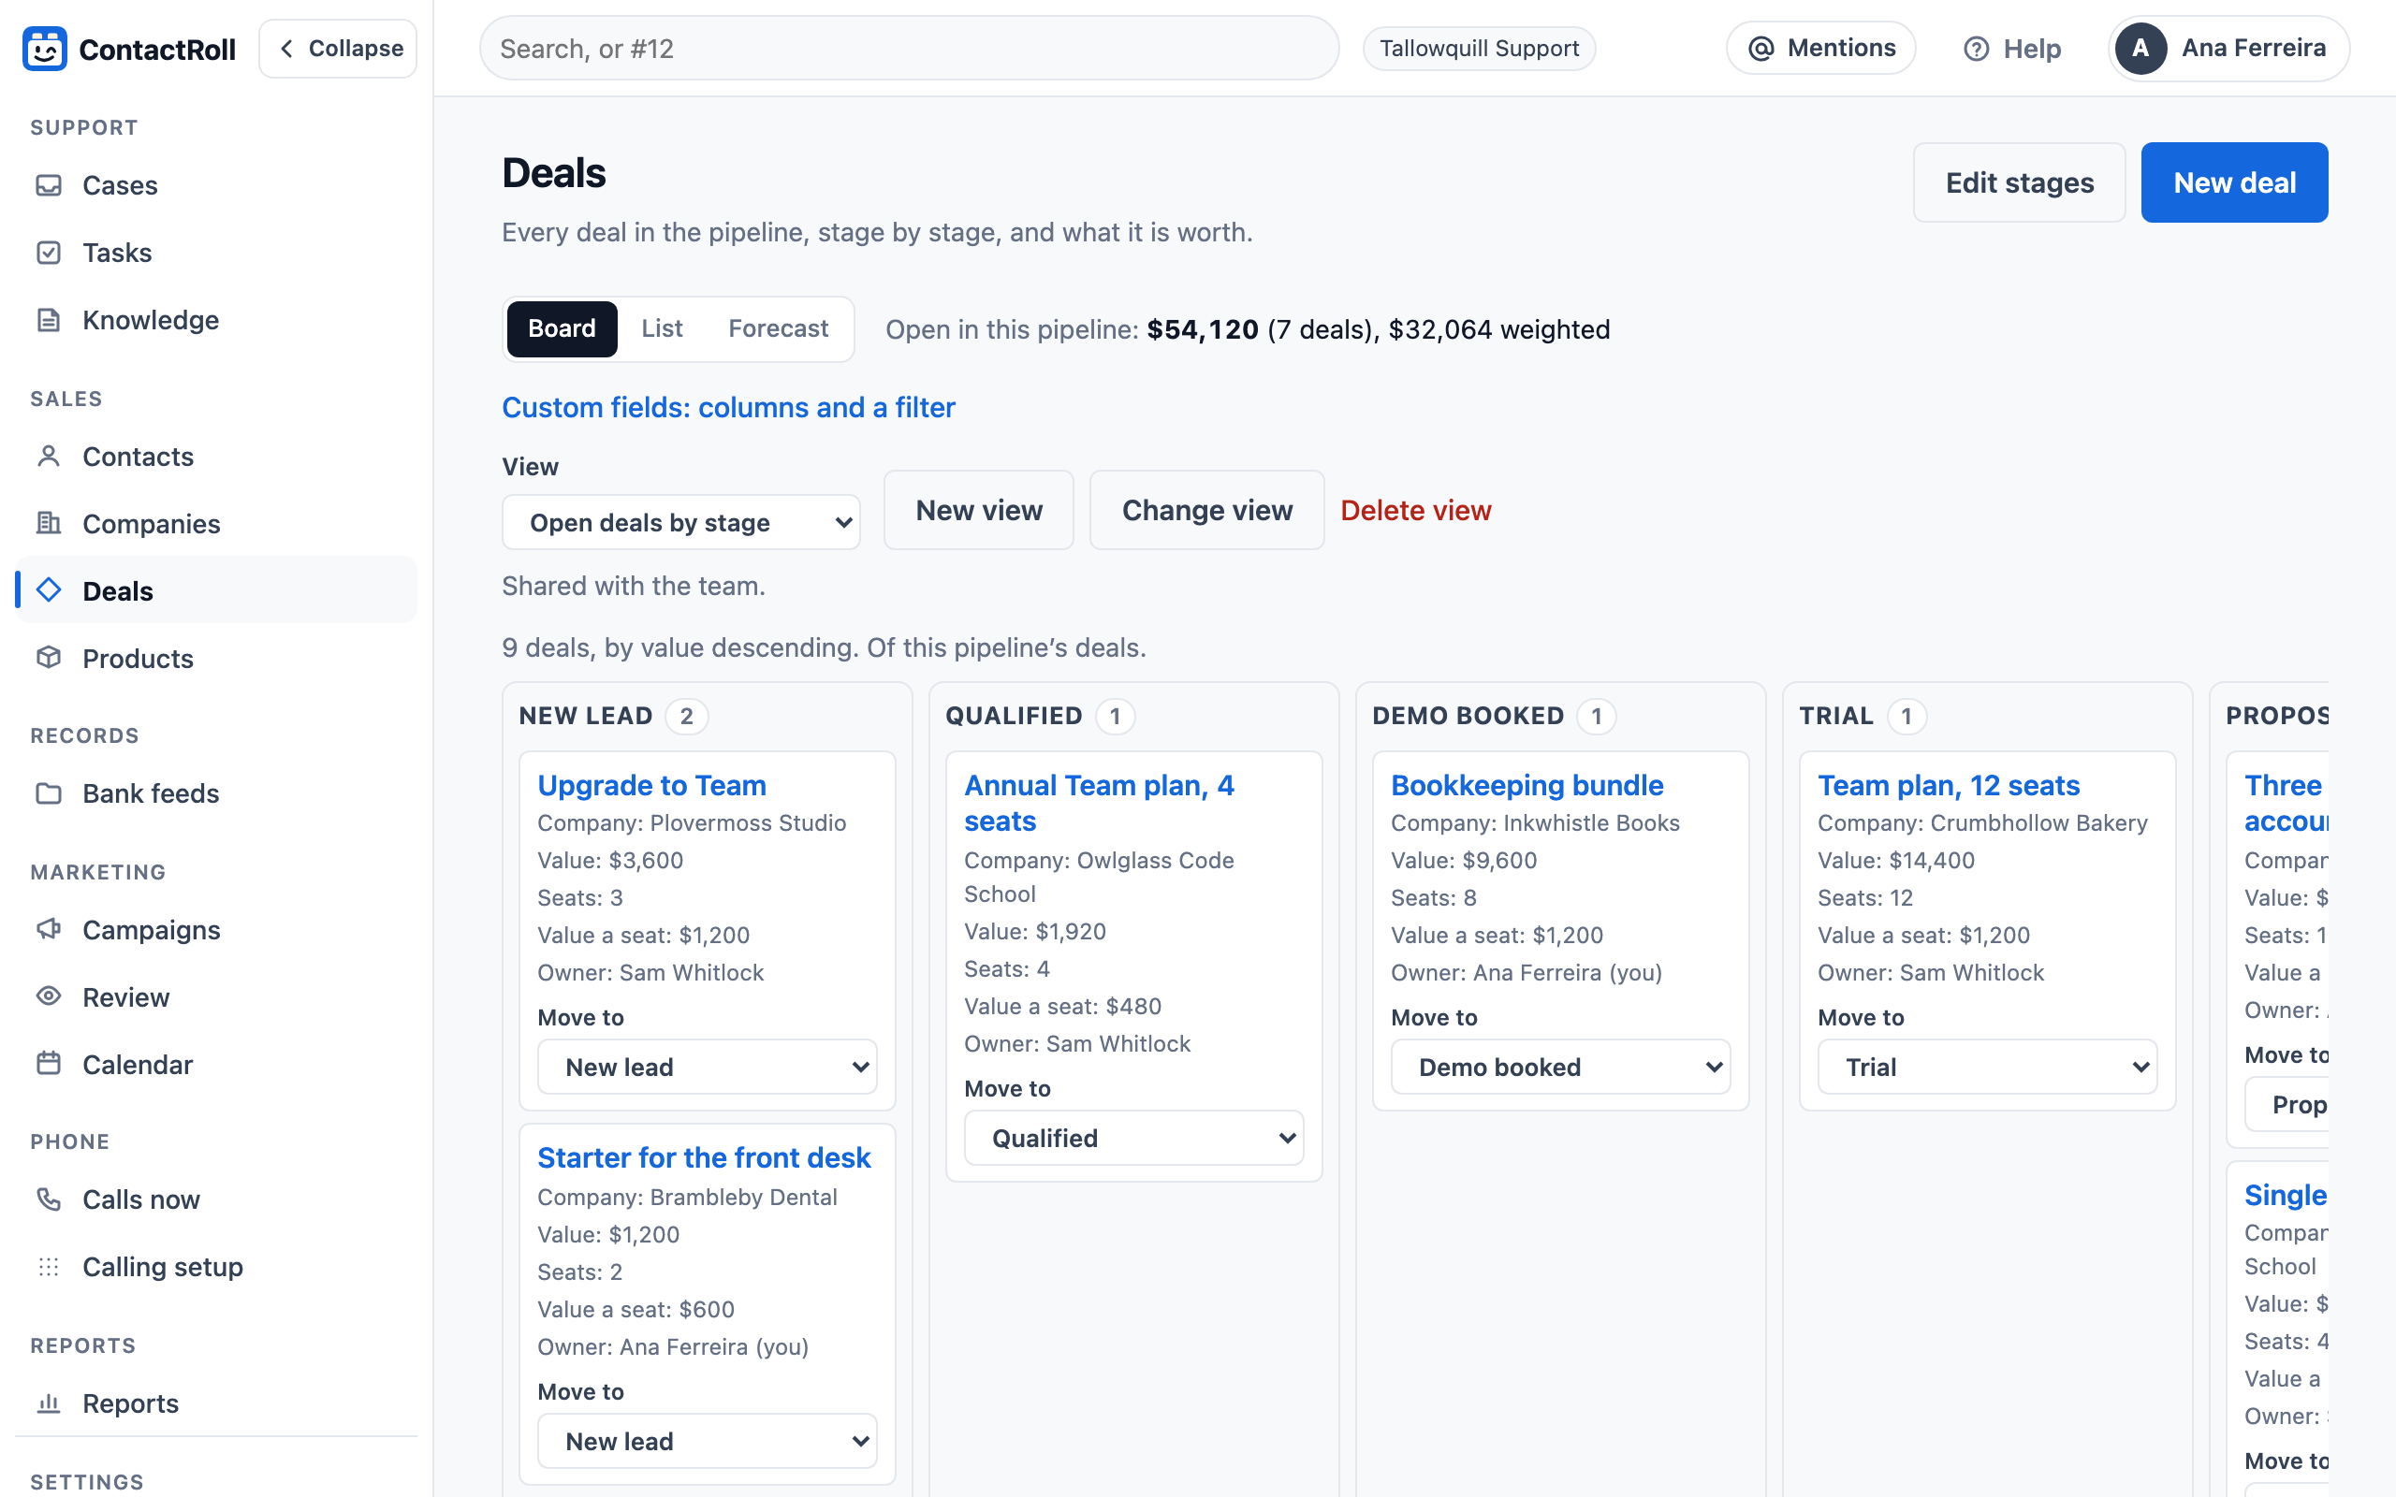Click Company: Plovermoss Studio text

692,822
